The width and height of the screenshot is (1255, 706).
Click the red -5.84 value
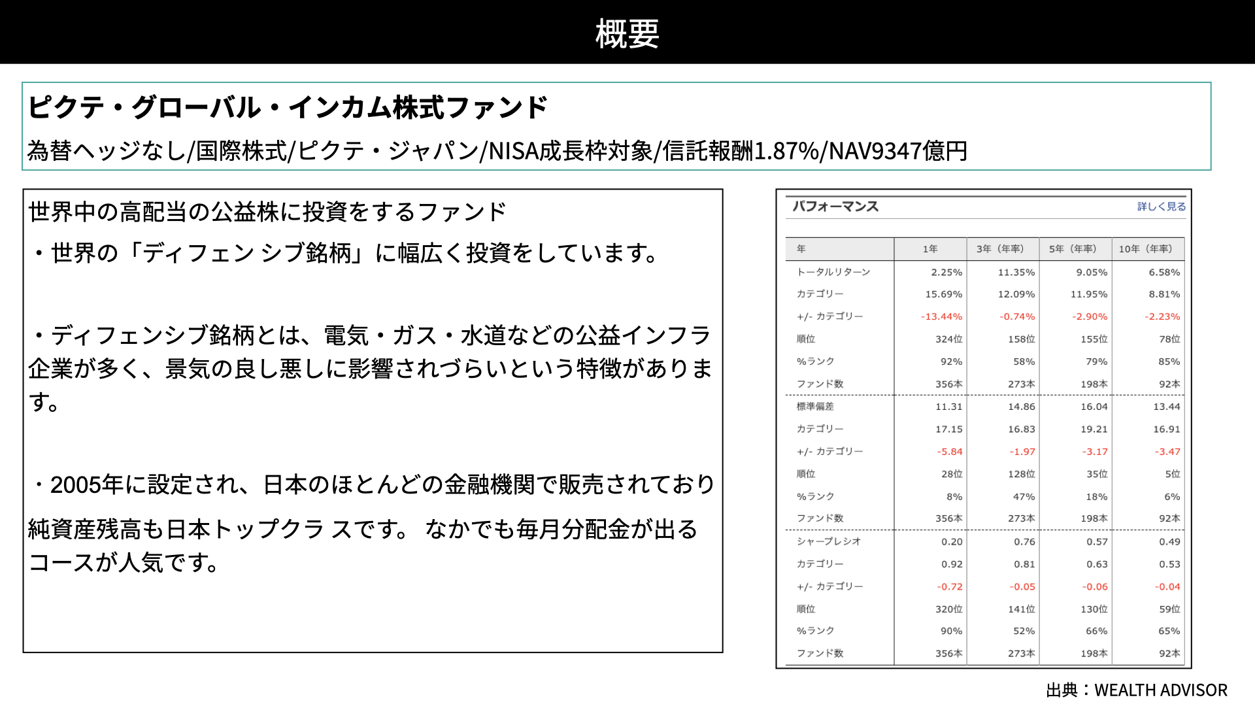(x=950, y=452)
